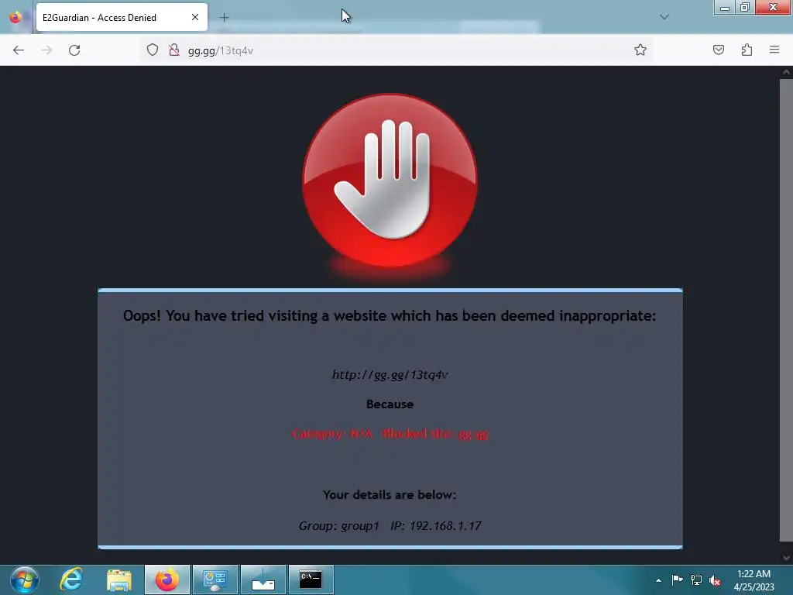793x595 pixels.
Task: Click the Firefox taskbar button
Action: 167,580
